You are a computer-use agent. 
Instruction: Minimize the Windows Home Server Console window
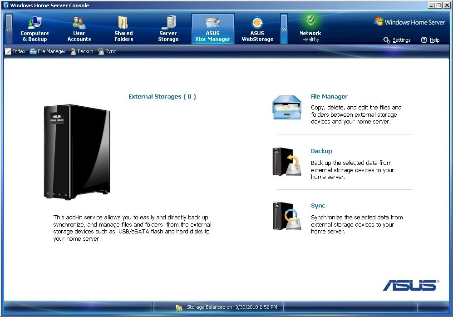pyautogui.click(x=431, y=5)
